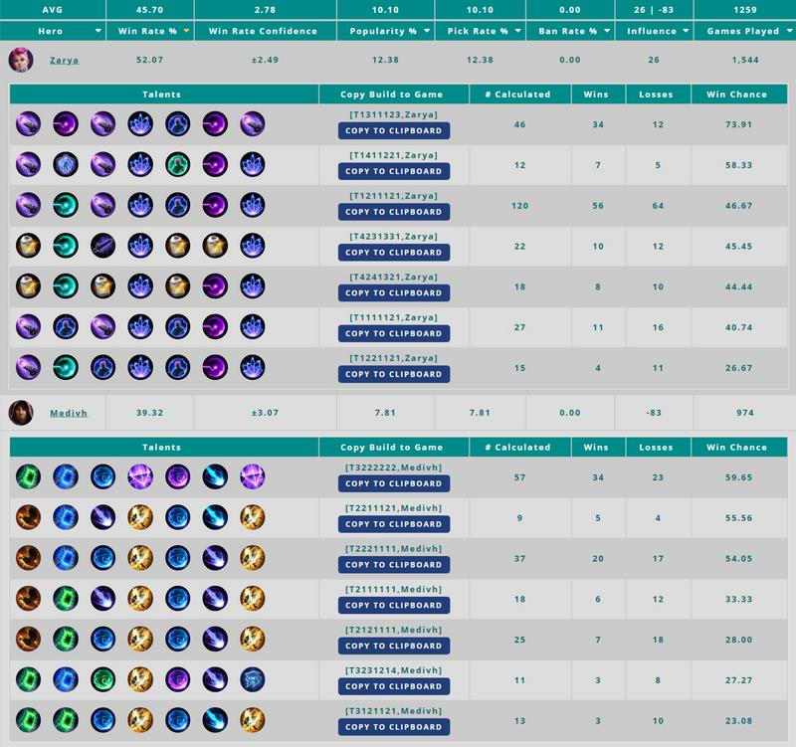Click Zarya's Games Played value 1,544
Viewport: 796px width, 747px height.
point(744,60)
